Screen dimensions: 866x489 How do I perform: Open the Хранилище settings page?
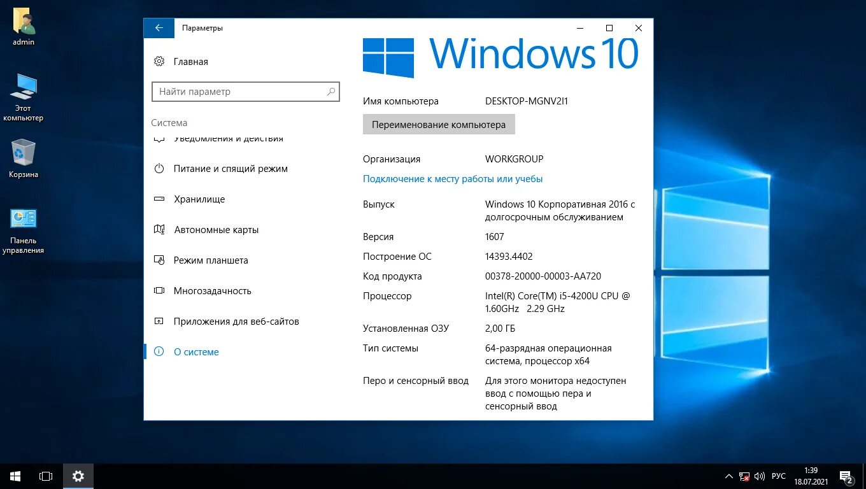(199, 199)
